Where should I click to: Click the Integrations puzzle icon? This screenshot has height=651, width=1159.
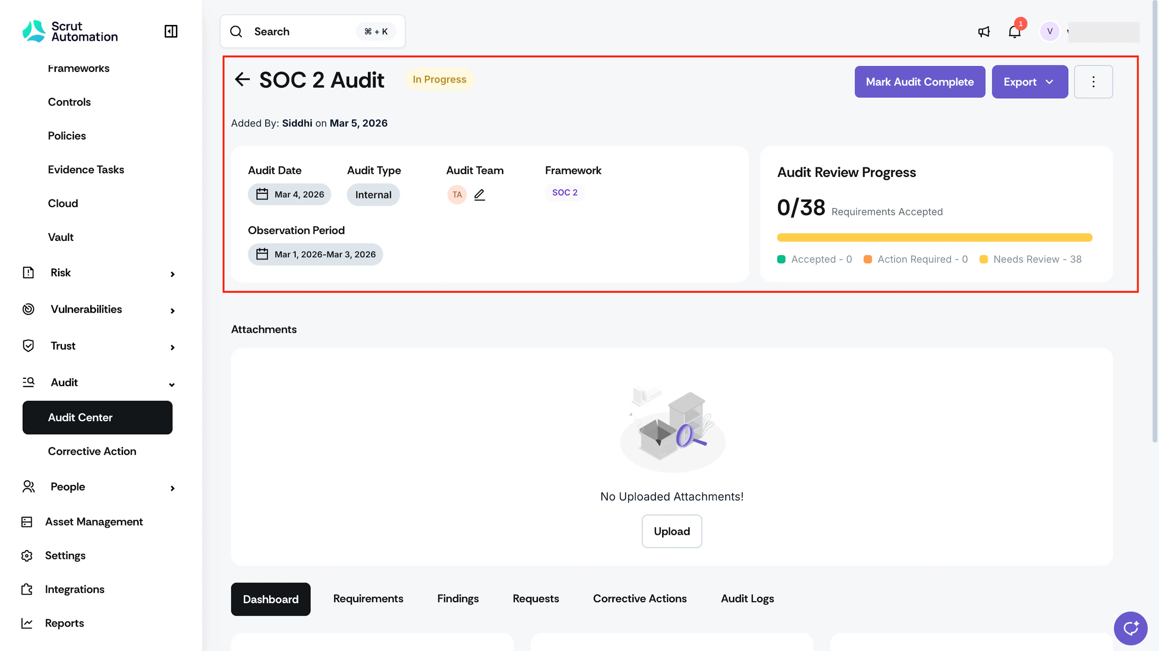coord(27,589)
